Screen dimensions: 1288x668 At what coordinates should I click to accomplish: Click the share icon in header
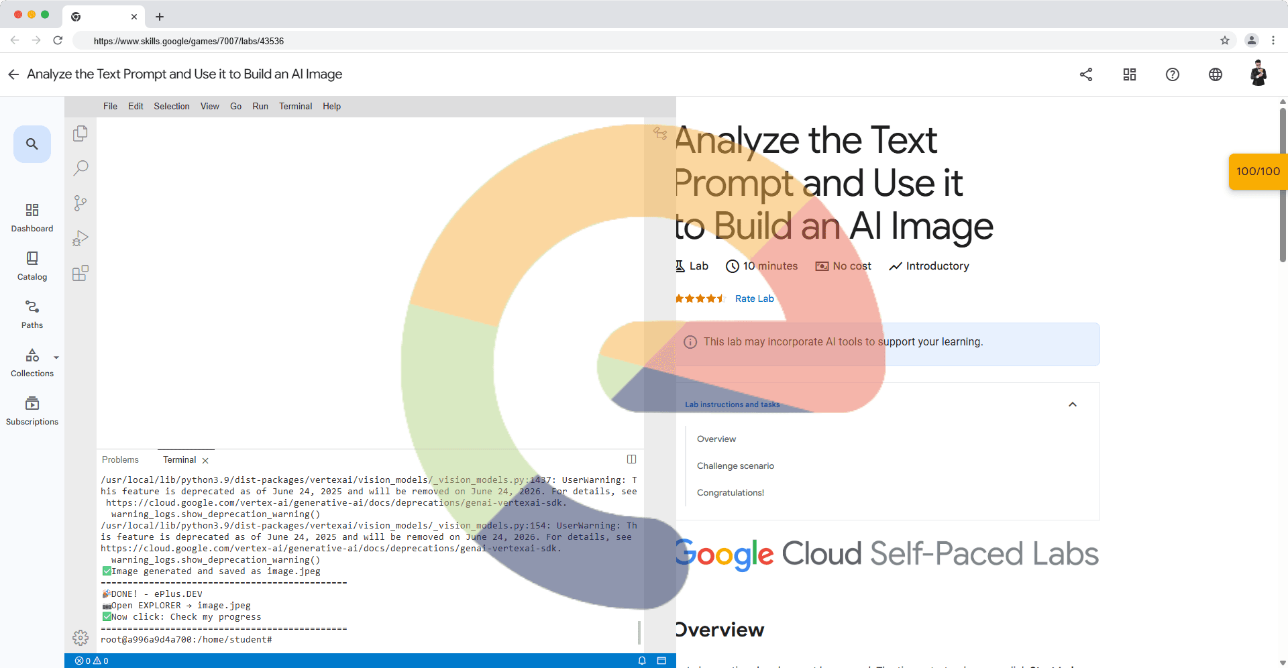click(x=1086, y=74)
